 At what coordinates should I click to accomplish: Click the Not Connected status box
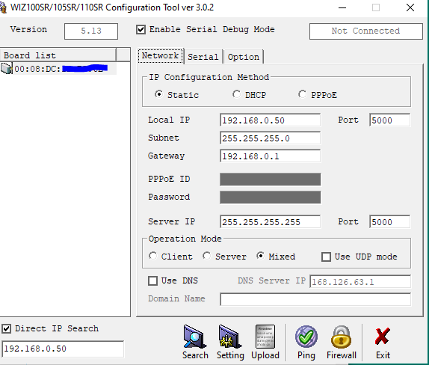point(365,31)
